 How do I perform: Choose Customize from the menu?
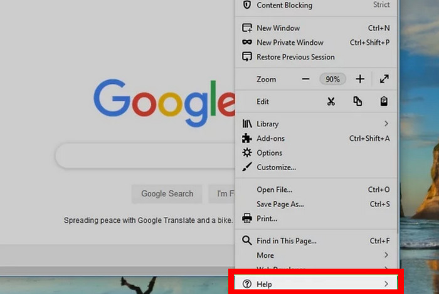[x=276, y=167]
